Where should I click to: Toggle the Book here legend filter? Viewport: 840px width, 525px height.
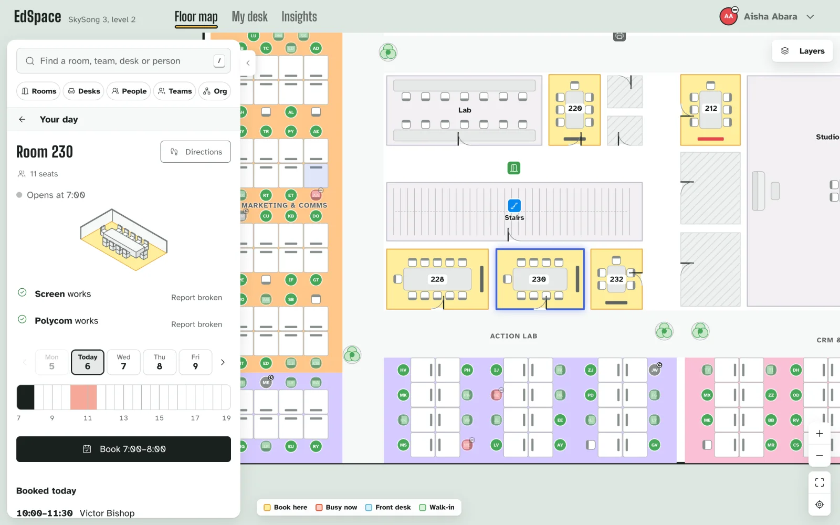point(286,507)
